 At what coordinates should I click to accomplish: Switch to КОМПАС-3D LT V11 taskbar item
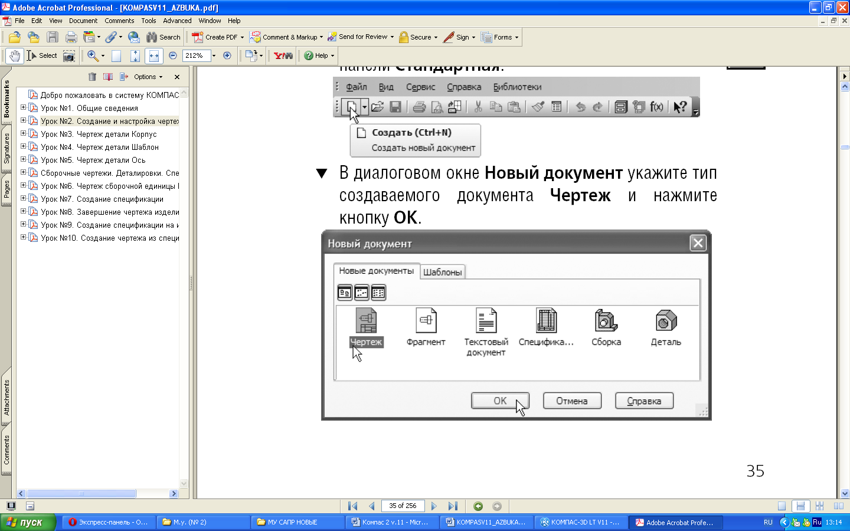pyautogui.click(x=581, y=522)
